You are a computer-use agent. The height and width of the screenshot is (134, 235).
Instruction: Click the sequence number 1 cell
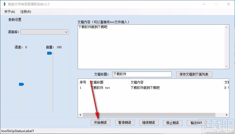(x=80, y=88)
